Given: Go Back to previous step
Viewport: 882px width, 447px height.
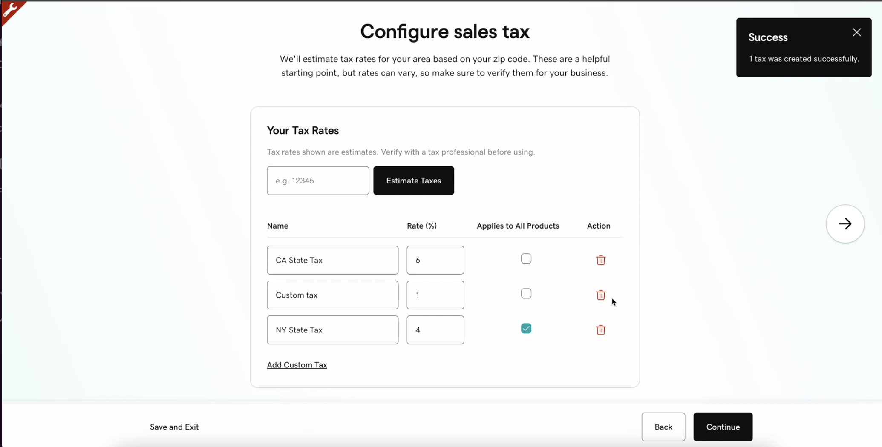Looking at the screenshot, I should (663, 427).
